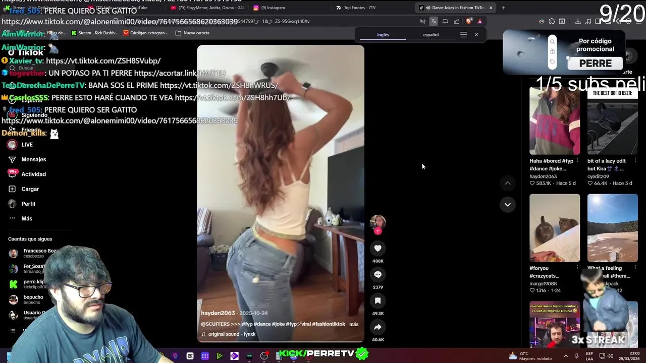Open Haha #bored #fyp video thumbnail
The image size is (646, 363).
(x=555, y=121)
